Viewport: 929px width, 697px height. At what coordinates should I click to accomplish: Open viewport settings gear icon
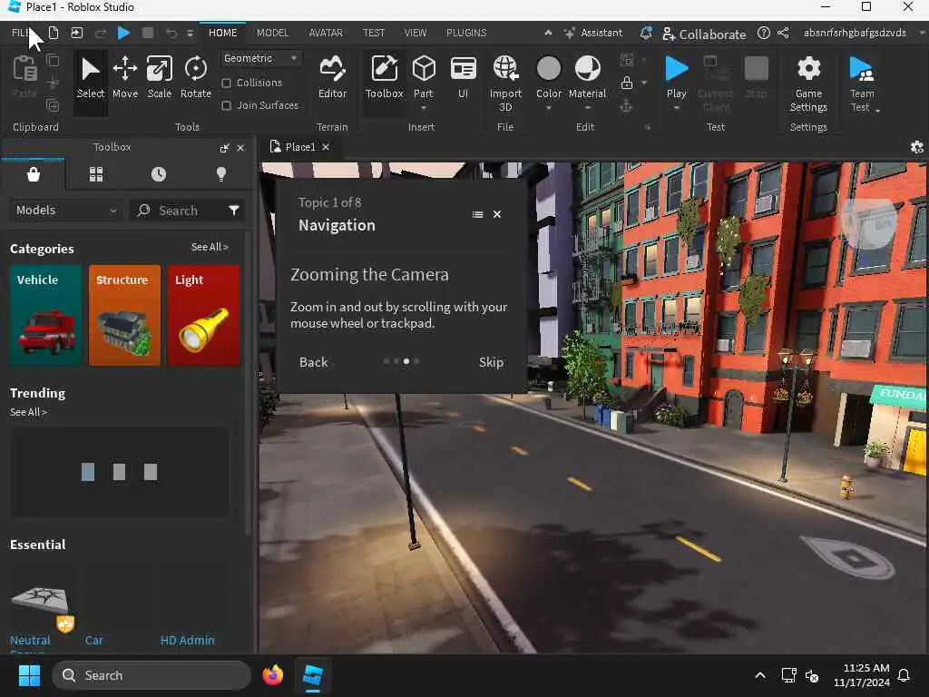[x=916, y=148]
